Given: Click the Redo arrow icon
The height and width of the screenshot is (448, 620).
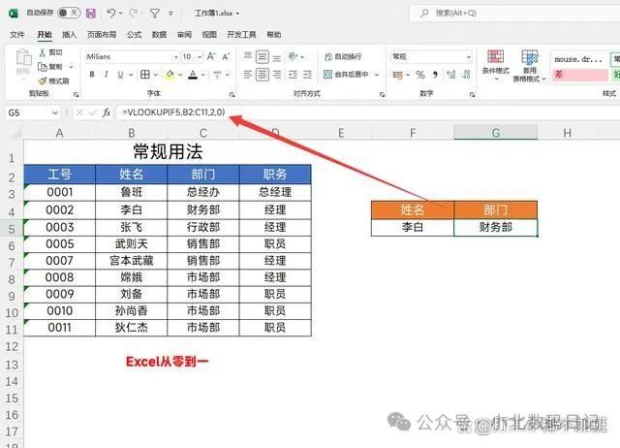Looking at the screenshot, I should click(x=133, y=14).
